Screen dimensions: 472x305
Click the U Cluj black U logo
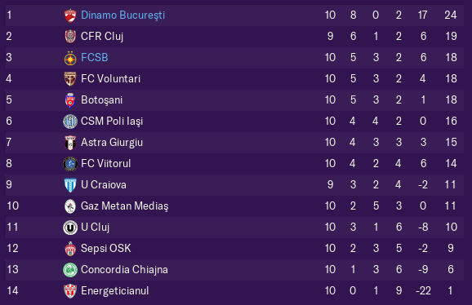pyautogui.click(x=70, y=228)
